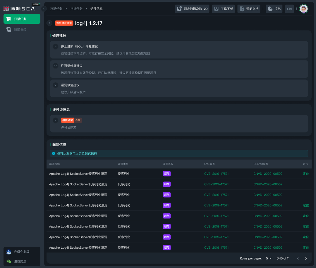316x268 pixels.
Task: Open 进群交流 group chat link
Action: point(20,261)
